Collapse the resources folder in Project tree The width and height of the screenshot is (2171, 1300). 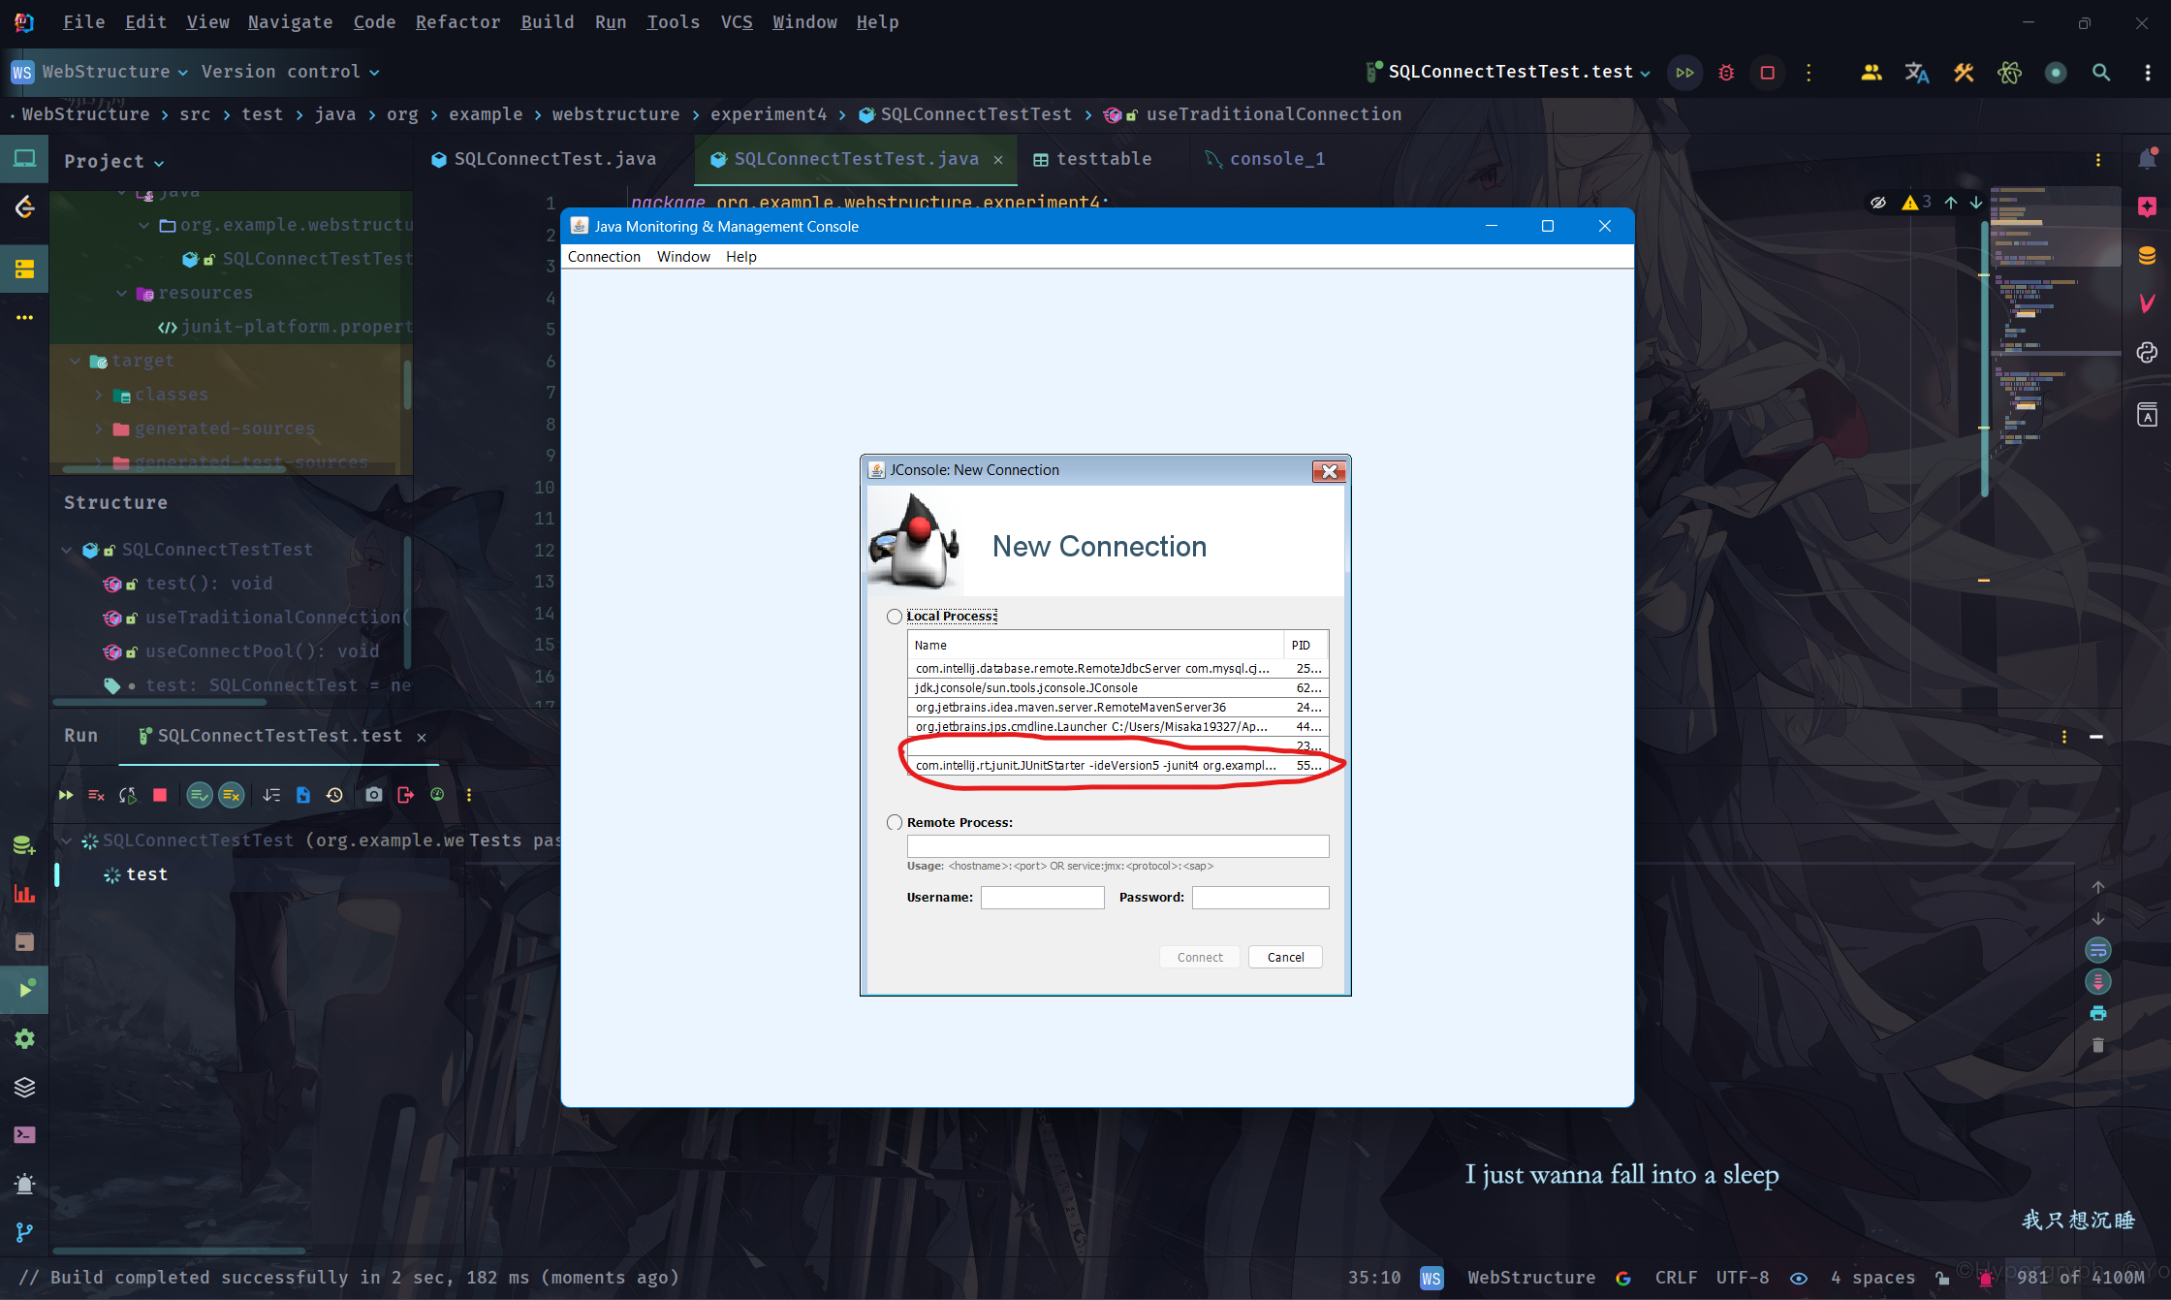(x=121, y=293)
